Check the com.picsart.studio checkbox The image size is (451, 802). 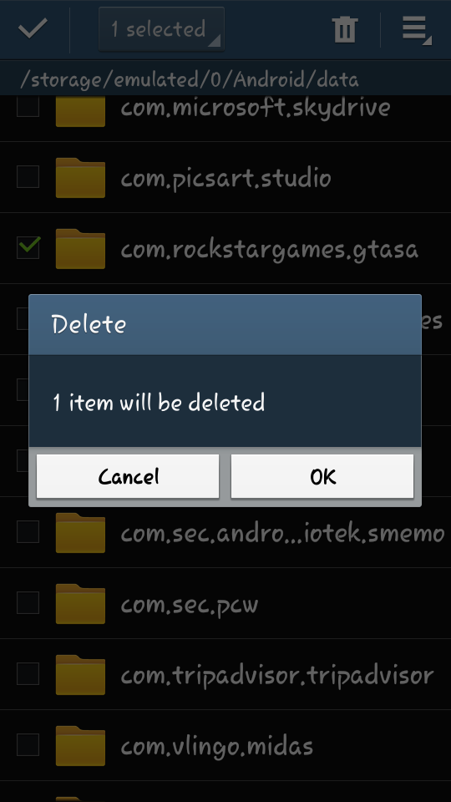click(x=28, y=176)
